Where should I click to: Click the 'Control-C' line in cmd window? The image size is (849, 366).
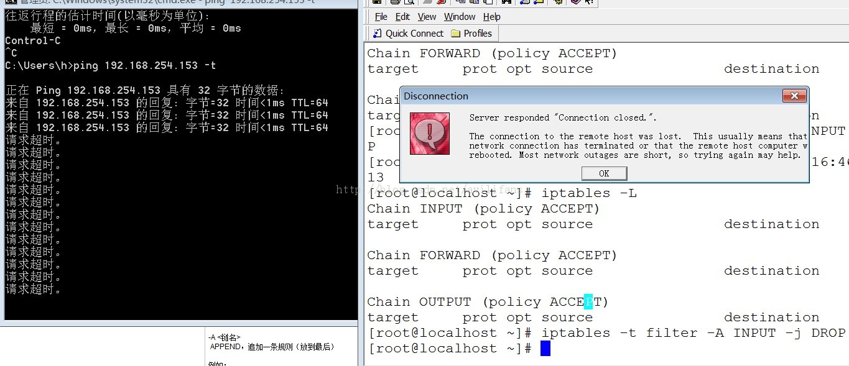pos(33,40)
